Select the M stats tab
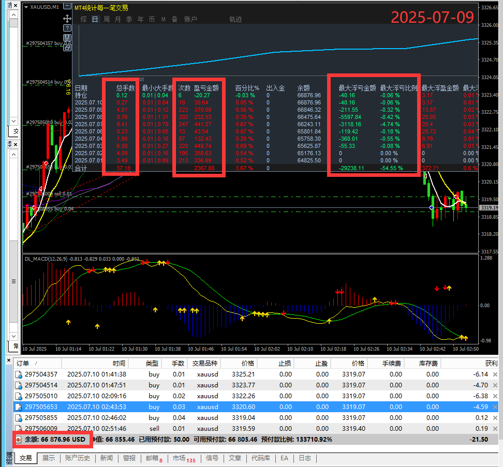503x467 pixels. tap(164, 19)
